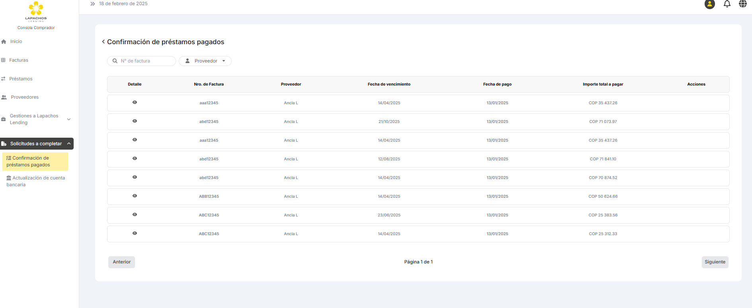The height and width of the screenshot is (308, 752).
Task: View detail of ABB12345 invoice
Action: pyautogui.click(x=135, y=196)
